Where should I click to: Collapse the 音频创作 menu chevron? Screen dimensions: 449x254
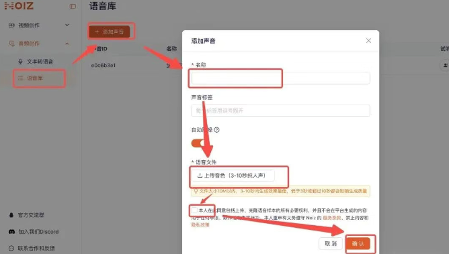tap(67, 44)
